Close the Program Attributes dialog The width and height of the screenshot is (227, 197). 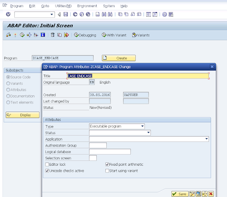(x=212, y=67)
